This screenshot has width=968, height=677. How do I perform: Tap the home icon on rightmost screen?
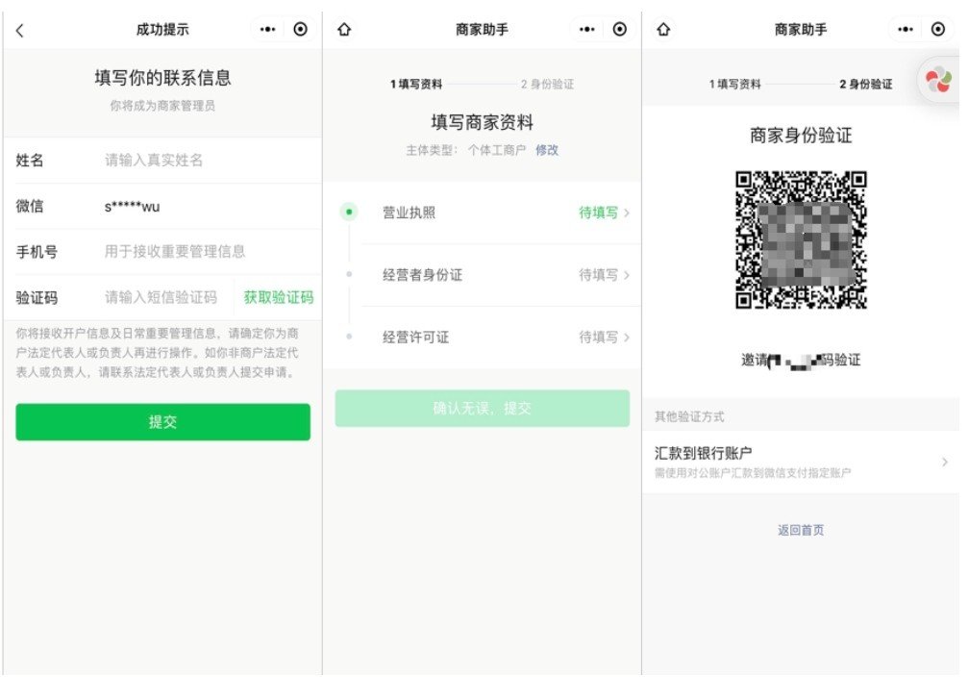point(661,29)
